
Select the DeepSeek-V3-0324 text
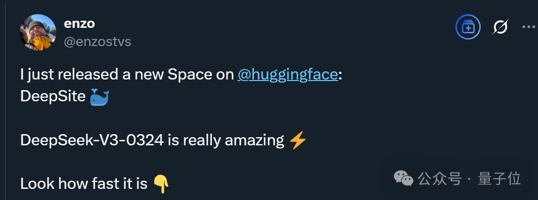pyautogui.click(x=92, y=140)
